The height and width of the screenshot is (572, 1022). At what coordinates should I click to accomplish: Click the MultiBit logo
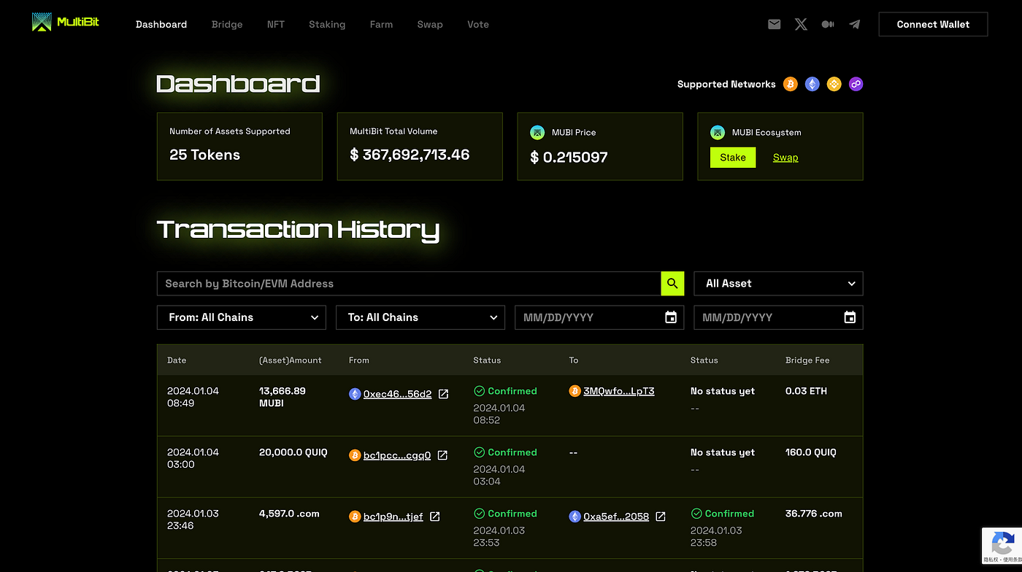point(66,23)
